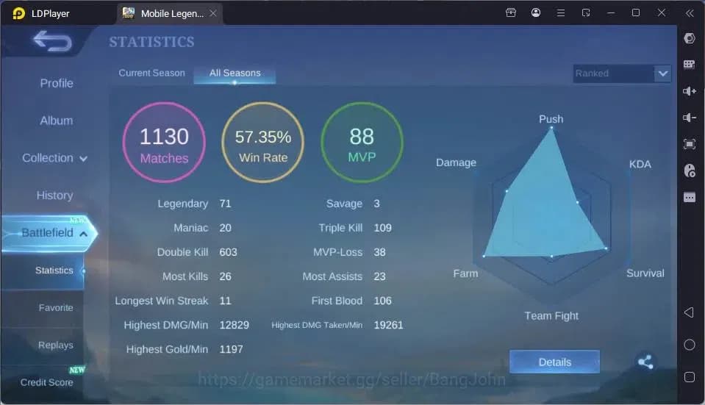
Task: Click the share icon near Details
Action: coord(645,362)
